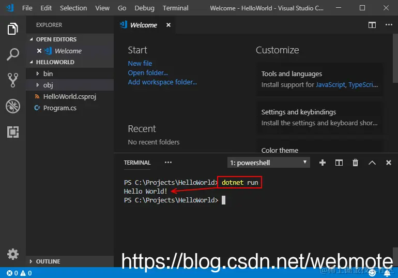Open the notifications bell in status bar
The height and width of the screenshot is (278, 398).
387,273
